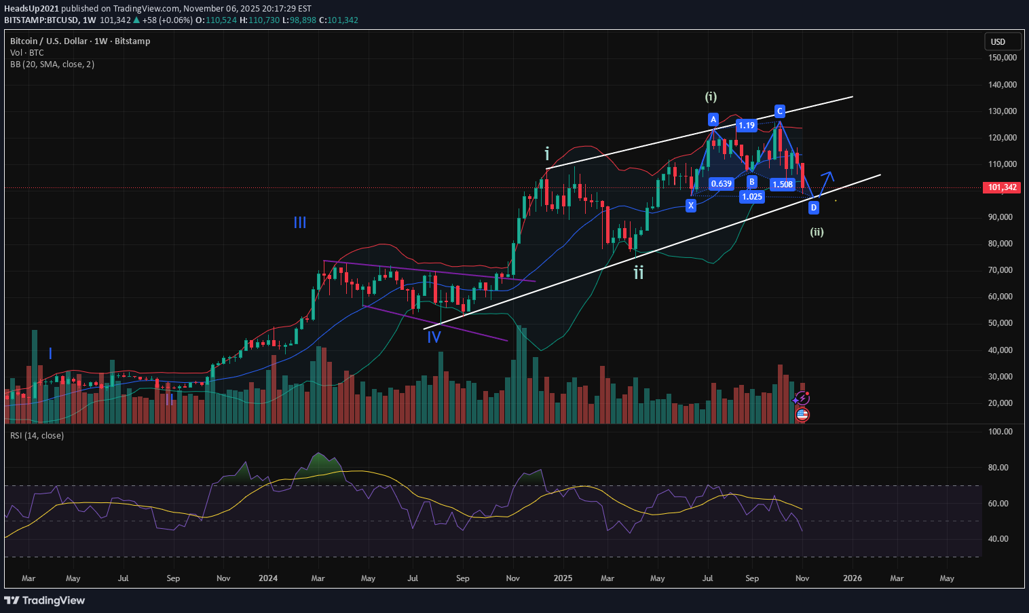Screen dimensions: 1029x613
Task: Select the B point marker of the pattern
Action: (x=752, y=182)
